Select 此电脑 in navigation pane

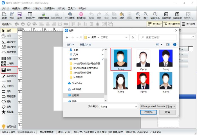(84, 95)
